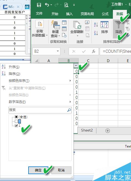This screenshot has height=181, width=131.
Task: Click 查找重复客户 header in background window
Action: click(15, 12)
